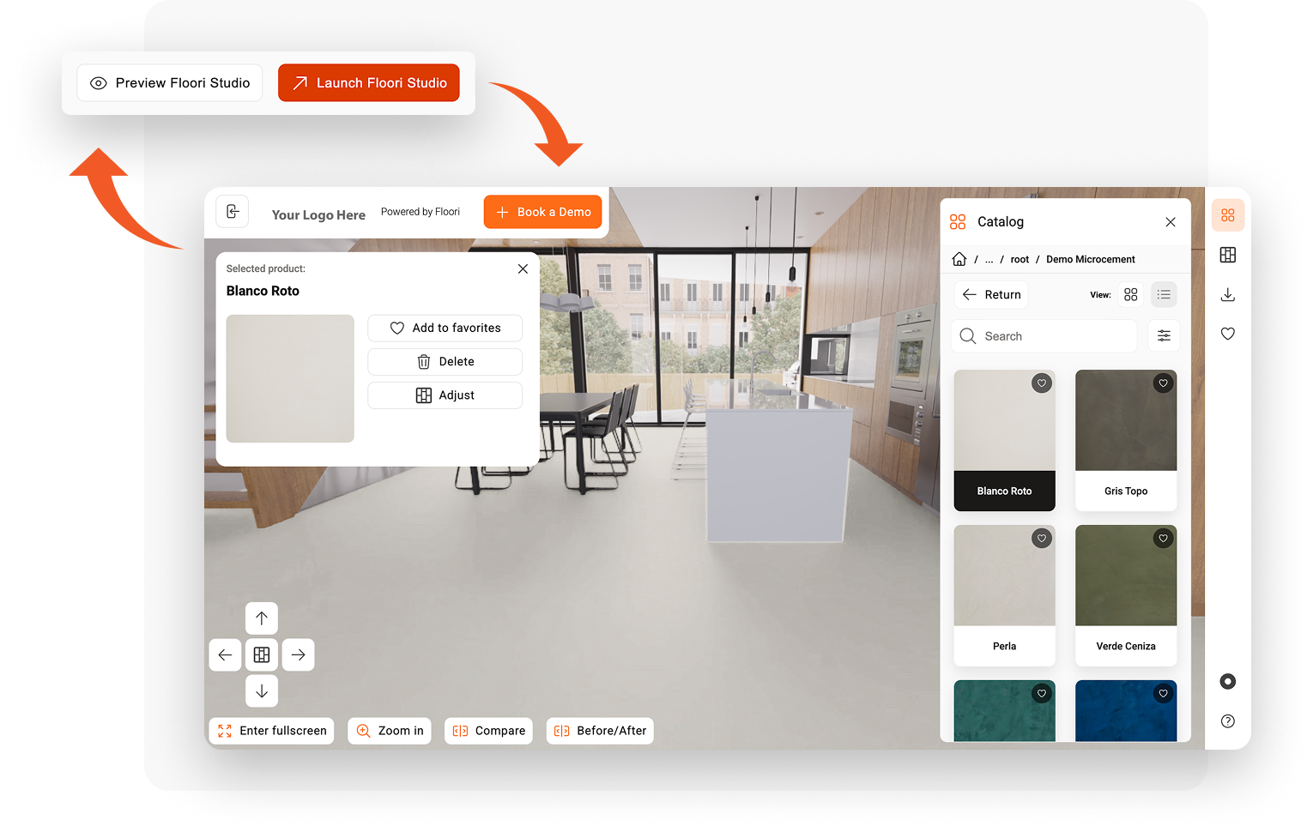Click the Book a Demo button
The height and width of the screenshot is (832, 1313).
(x=542, y=212)
